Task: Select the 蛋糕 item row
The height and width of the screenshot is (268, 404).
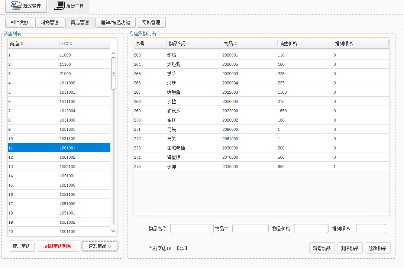Action: (261, 120)
